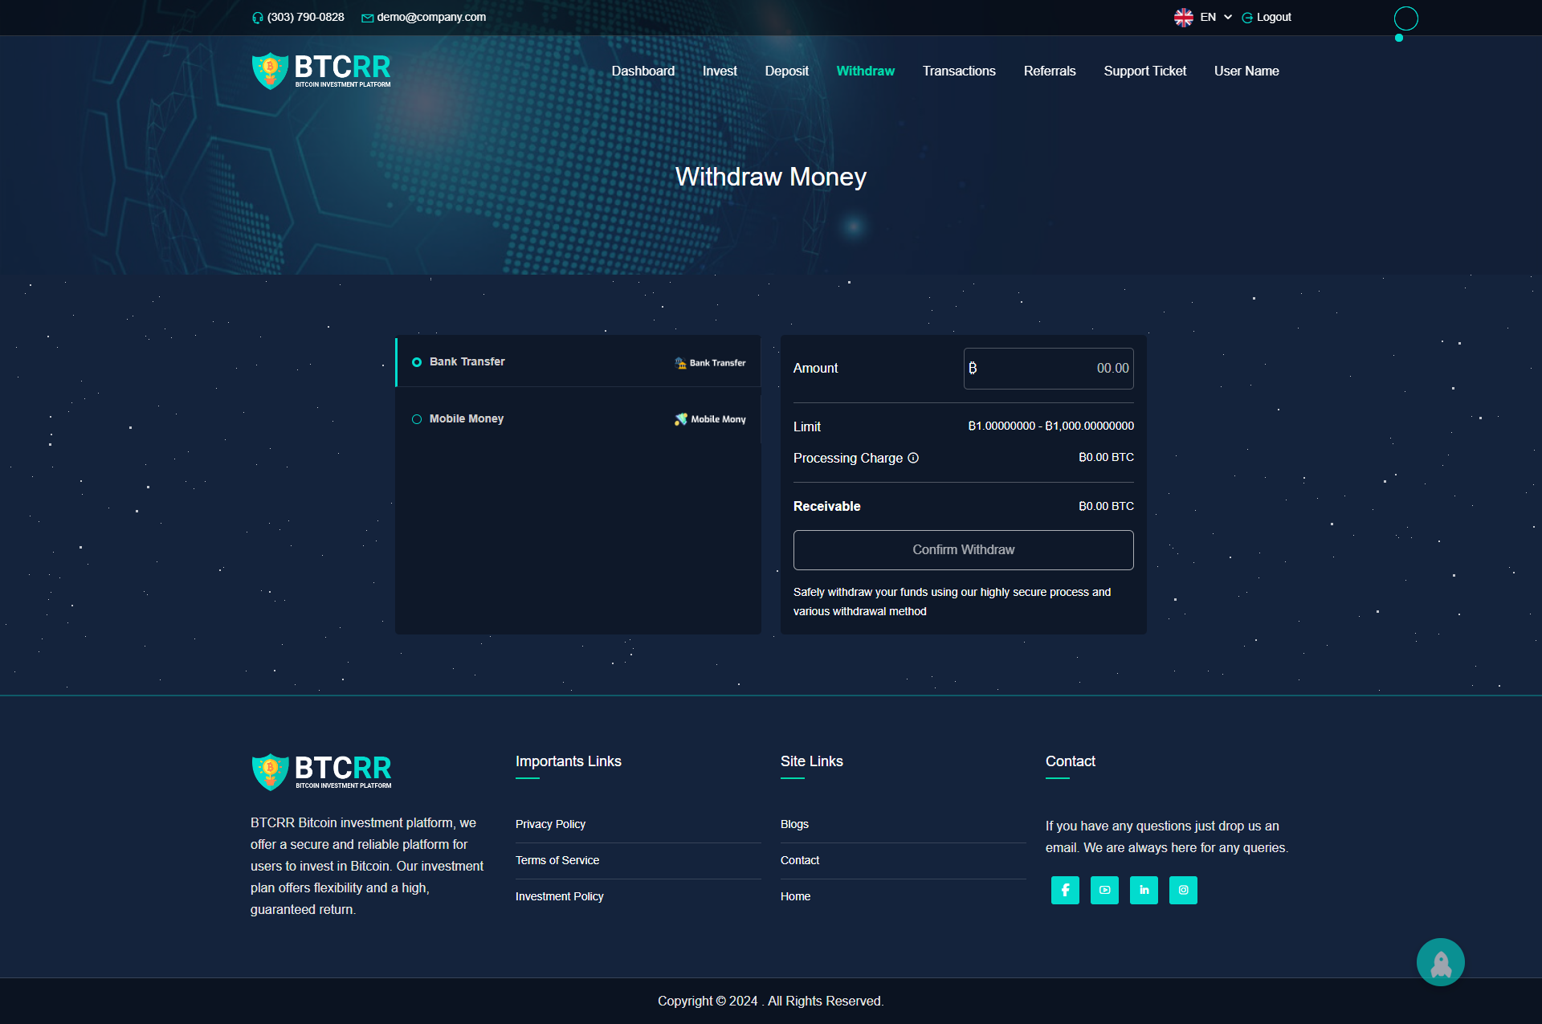Click inside the Amount input field
The height and width of the screenshot is (1024, 1542).
pos(1048,368)
